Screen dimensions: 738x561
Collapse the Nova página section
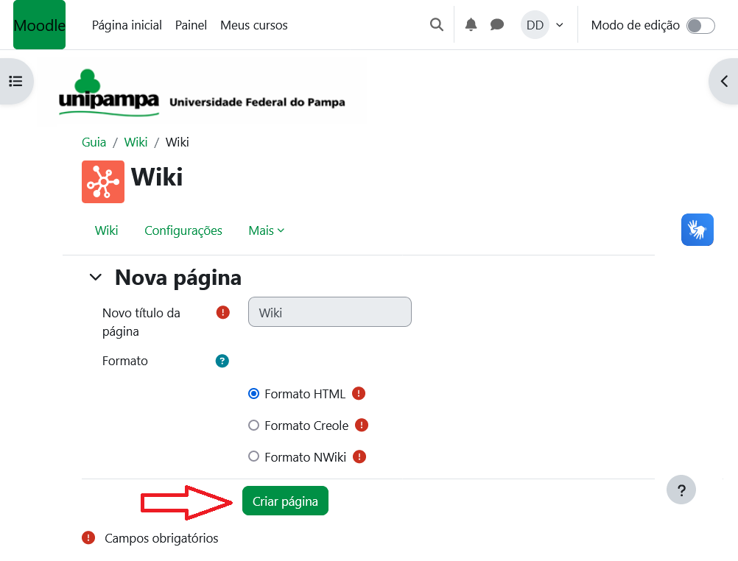coord(95,278)
